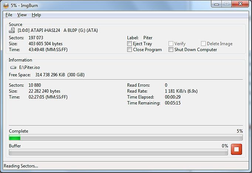The image size is (252, 173).
Task: Click the 5% complete percentage
Action: pyautogui.click(x=240, y=131)
